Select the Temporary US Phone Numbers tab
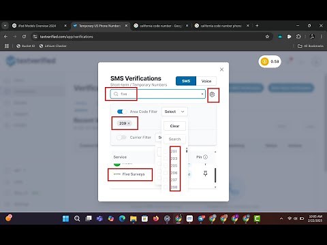327x245 pixels. pyautogui.click(x=99, y=26)
